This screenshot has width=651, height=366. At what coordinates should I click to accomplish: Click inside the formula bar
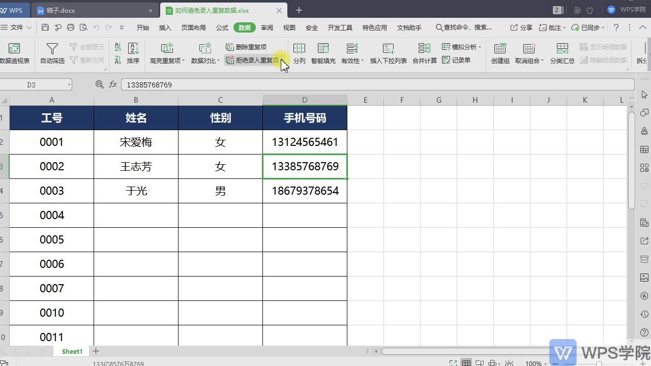pos(305,84)
